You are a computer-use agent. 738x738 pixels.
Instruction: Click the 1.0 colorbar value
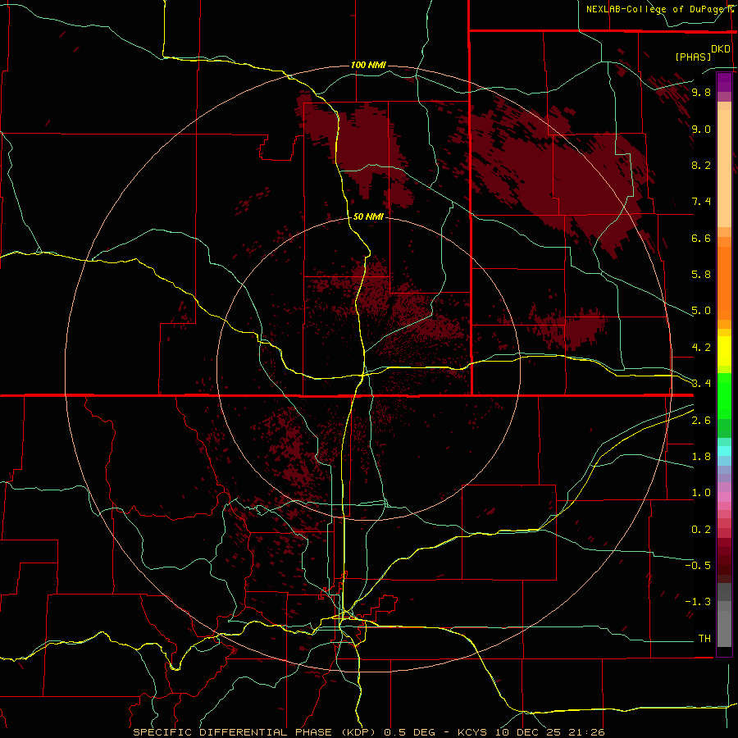click(701, 493)
